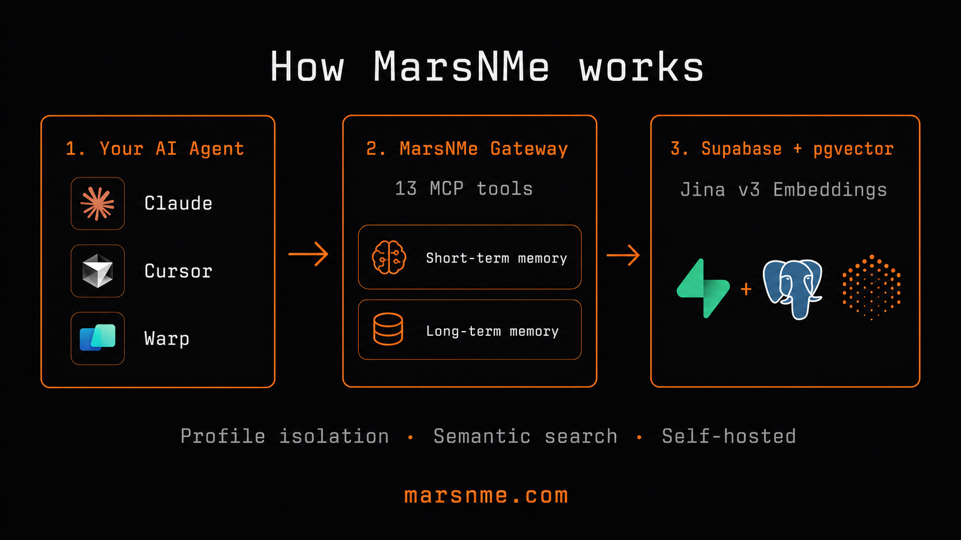Click the Cursor cube icon

point(98,271)
